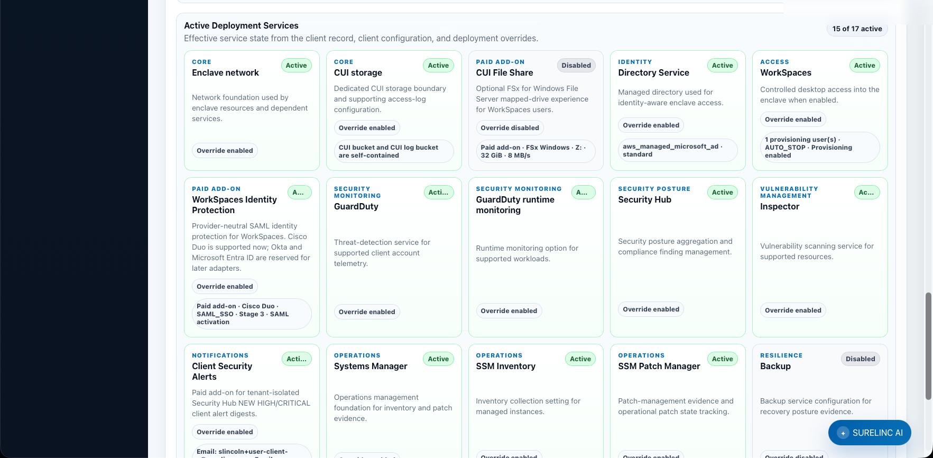Click 'aws_managed_microsoft_ad · standard' chip
Image resolution: width=933 pixels, height=458 pixels.
pyautogui.click(x=678, y=150)
